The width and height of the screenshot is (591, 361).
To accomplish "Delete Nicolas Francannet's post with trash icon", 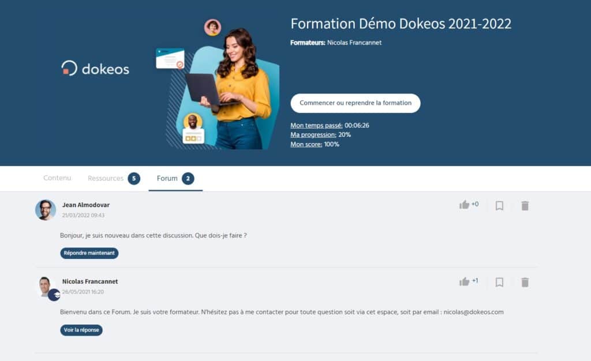I will click(525, 283).
